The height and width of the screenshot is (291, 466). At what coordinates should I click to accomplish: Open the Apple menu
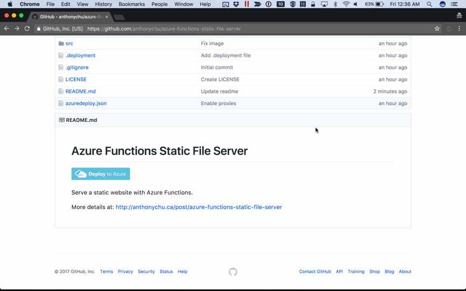10,4
